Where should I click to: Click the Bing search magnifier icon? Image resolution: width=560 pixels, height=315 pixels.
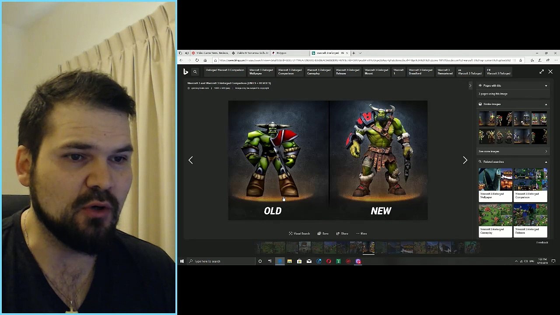tap(195, 72)
